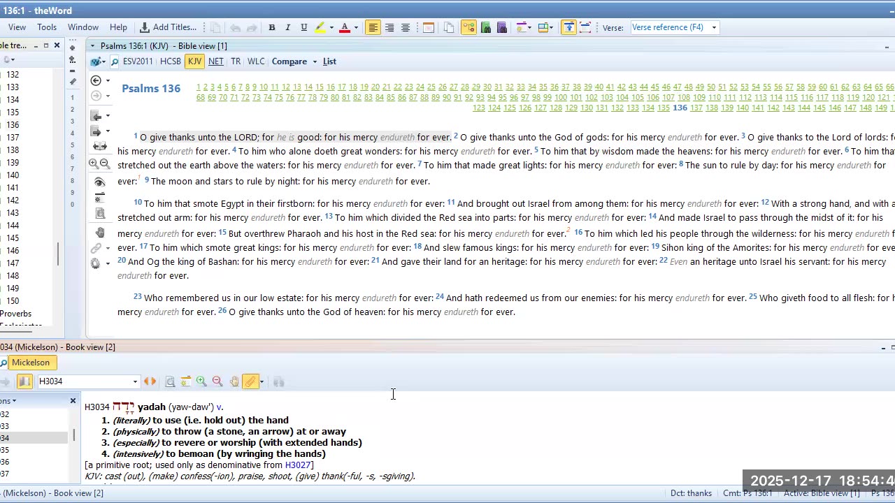Expand Verse reference dropdown arrow
Image resolution: width=895 pixels, height=503 pixels.
(x=714, y=28)
